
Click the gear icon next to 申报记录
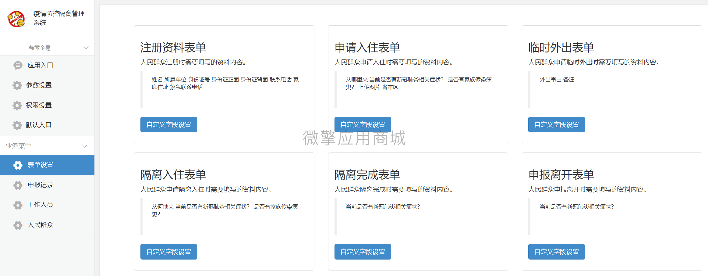[18, 185]
